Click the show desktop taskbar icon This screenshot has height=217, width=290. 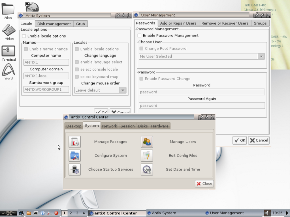[x=21, y=213]
